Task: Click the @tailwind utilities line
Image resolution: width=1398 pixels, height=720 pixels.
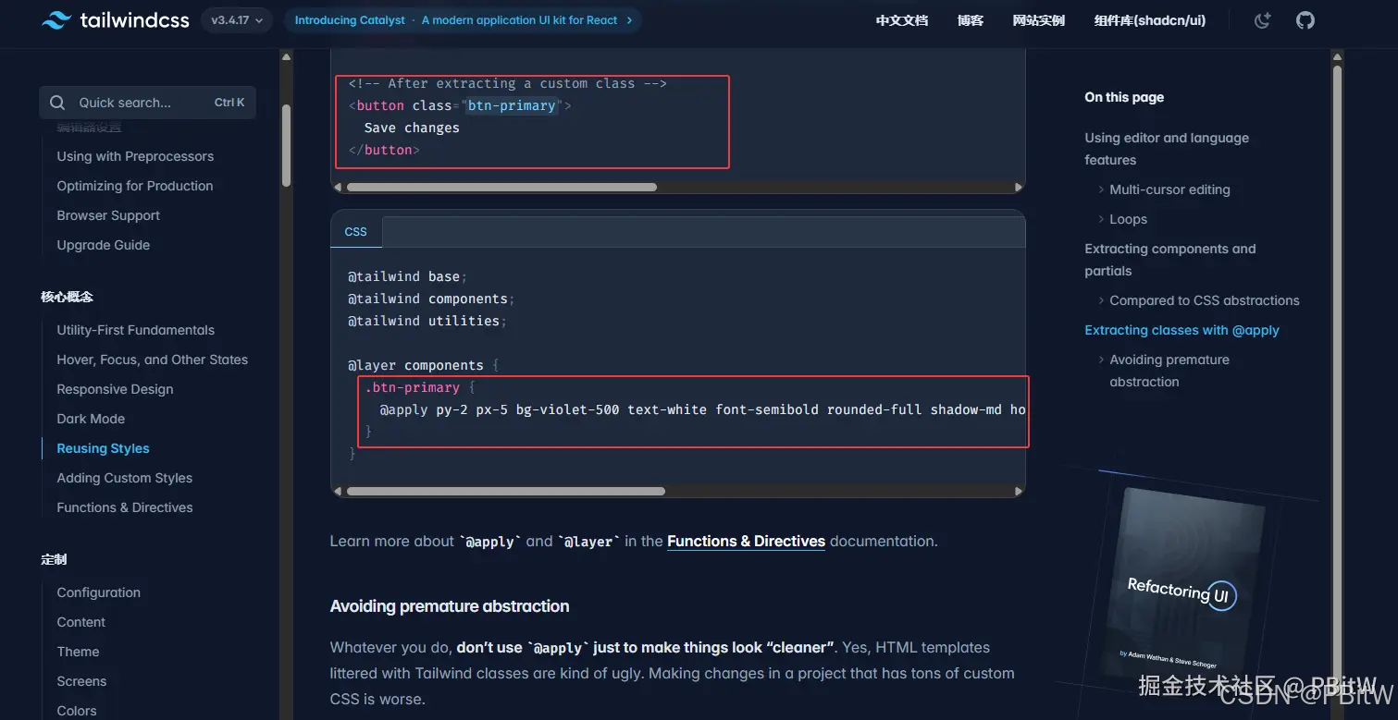Action: click(x=427, y=321)
